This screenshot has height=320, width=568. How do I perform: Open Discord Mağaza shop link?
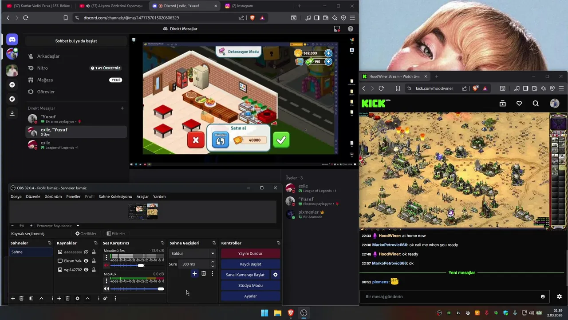pyautogui.click(x=76, y=80)
